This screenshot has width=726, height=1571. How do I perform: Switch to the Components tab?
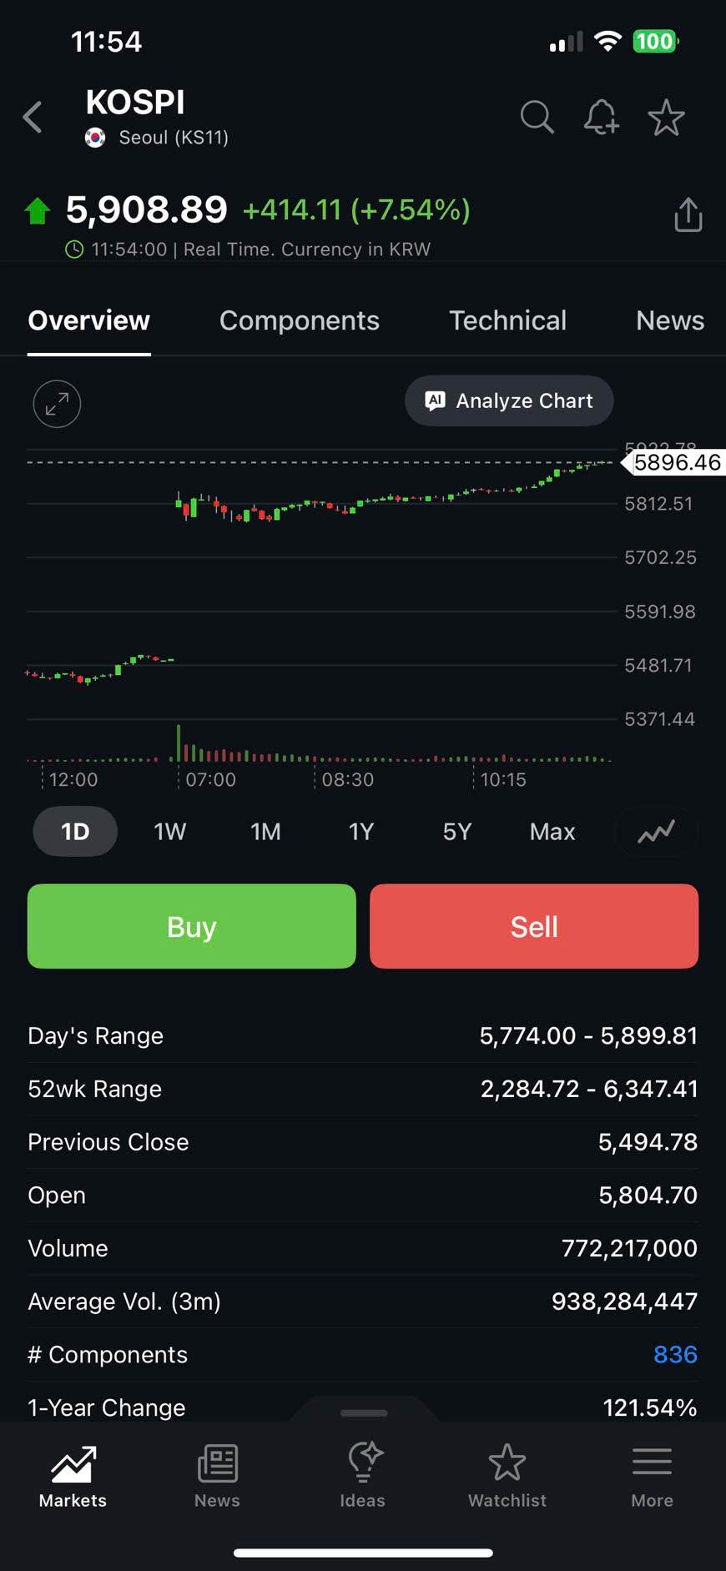299,320
